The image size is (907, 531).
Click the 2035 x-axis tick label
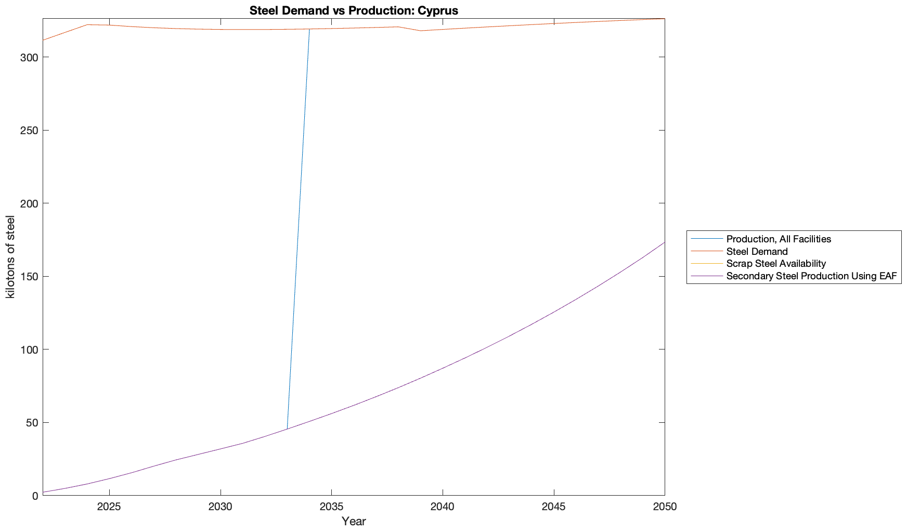(x=331, y=507)
